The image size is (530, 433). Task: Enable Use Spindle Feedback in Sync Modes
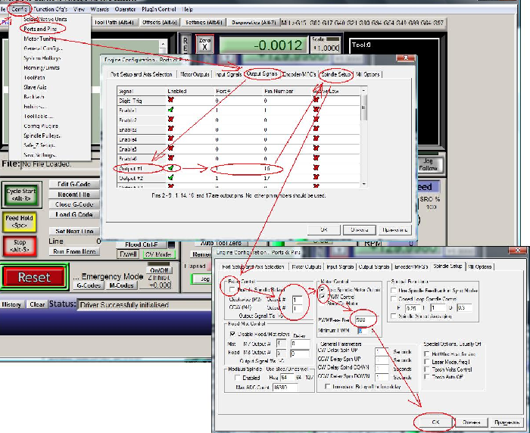tap(394, 291)
